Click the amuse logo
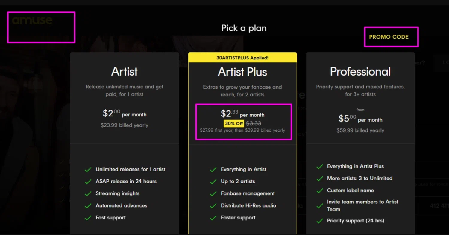This screenshot has width=449, height=235. [x=32, y=21]
